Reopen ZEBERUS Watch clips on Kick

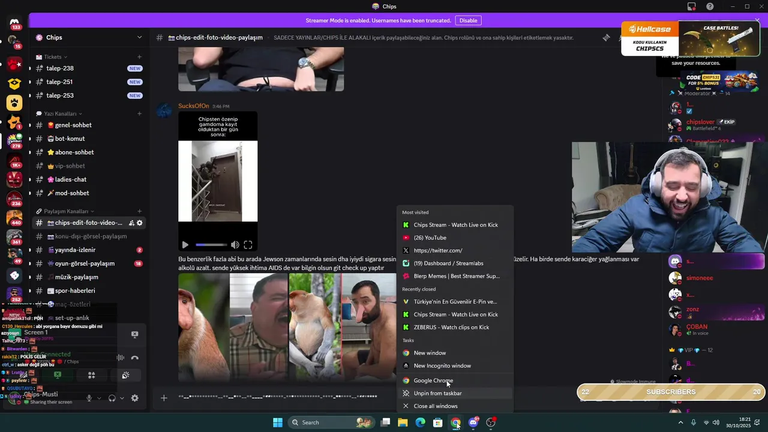click(x=455, y=327)
